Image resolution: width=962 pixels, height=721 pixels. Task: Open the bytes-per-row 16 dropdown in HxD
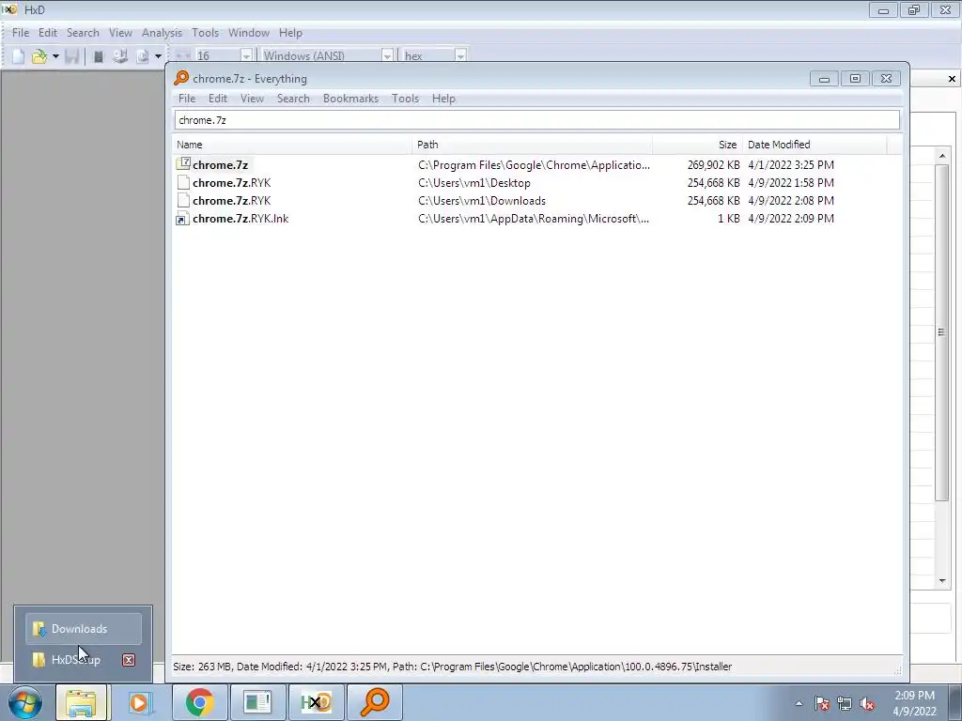click(246, 55)
